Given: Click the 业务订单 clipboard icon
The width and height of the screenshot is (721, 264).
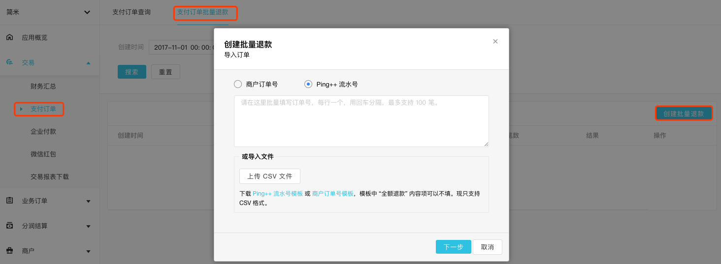Looking at the screenshot, I should point(9,201).
